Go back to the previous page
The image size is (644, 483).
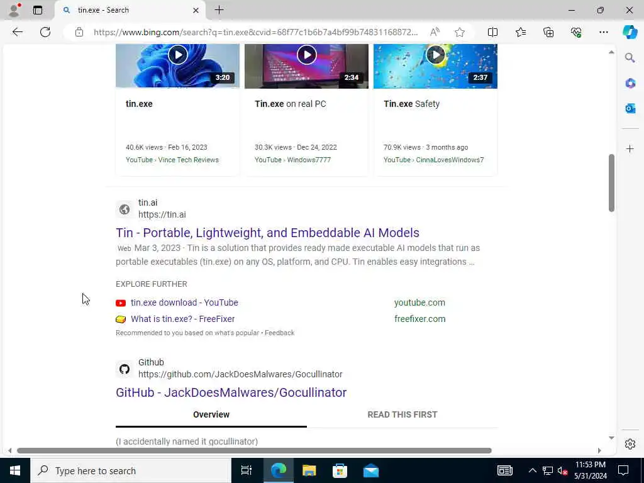point(17,32)
